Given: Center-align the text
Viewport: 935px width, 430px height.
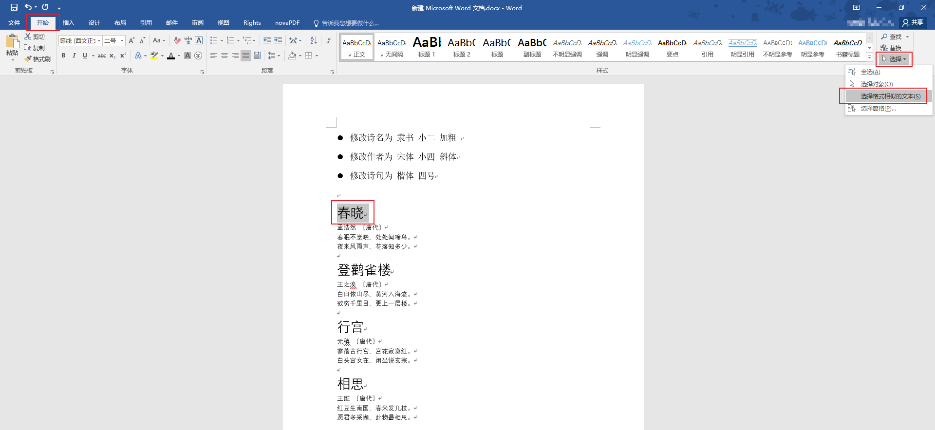Looking at the screenshot, I should click(x=224, y=56).
